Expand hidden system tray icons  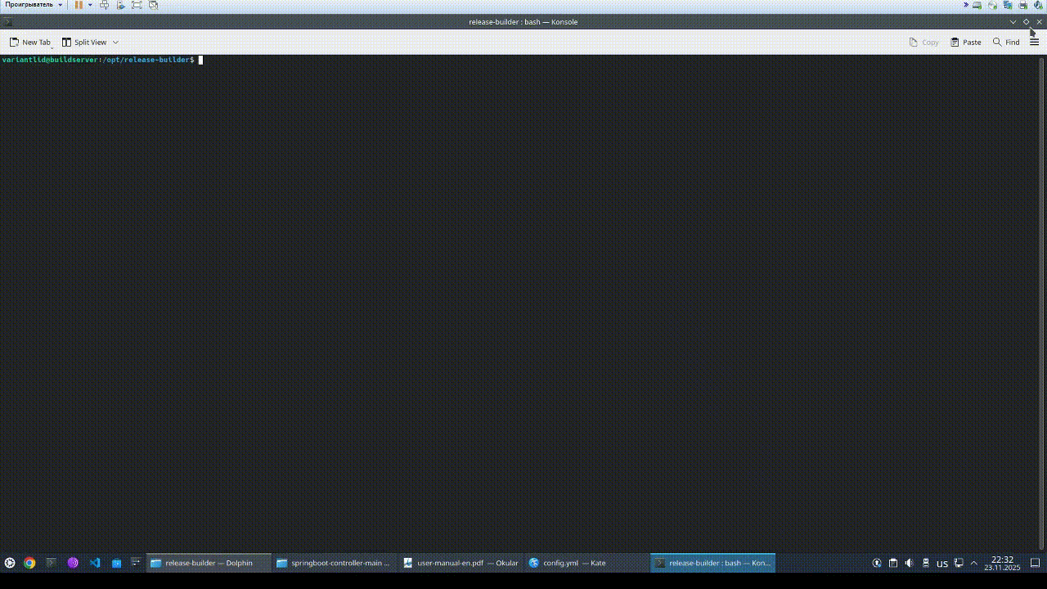(x=973, y=563)
